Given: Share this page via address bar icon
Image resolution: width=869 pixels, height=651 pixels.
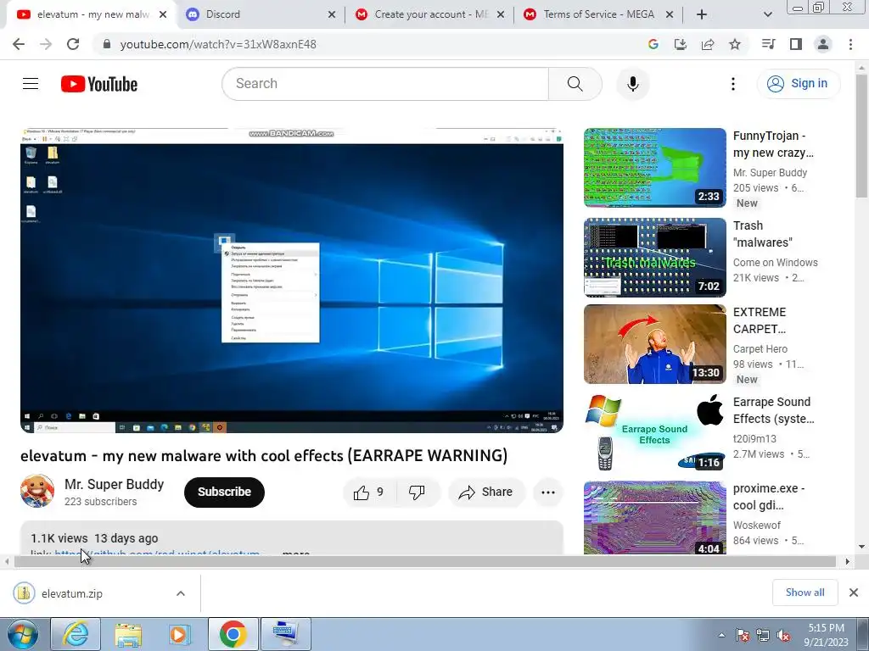Looking at the screenshot, I should 708,44.
